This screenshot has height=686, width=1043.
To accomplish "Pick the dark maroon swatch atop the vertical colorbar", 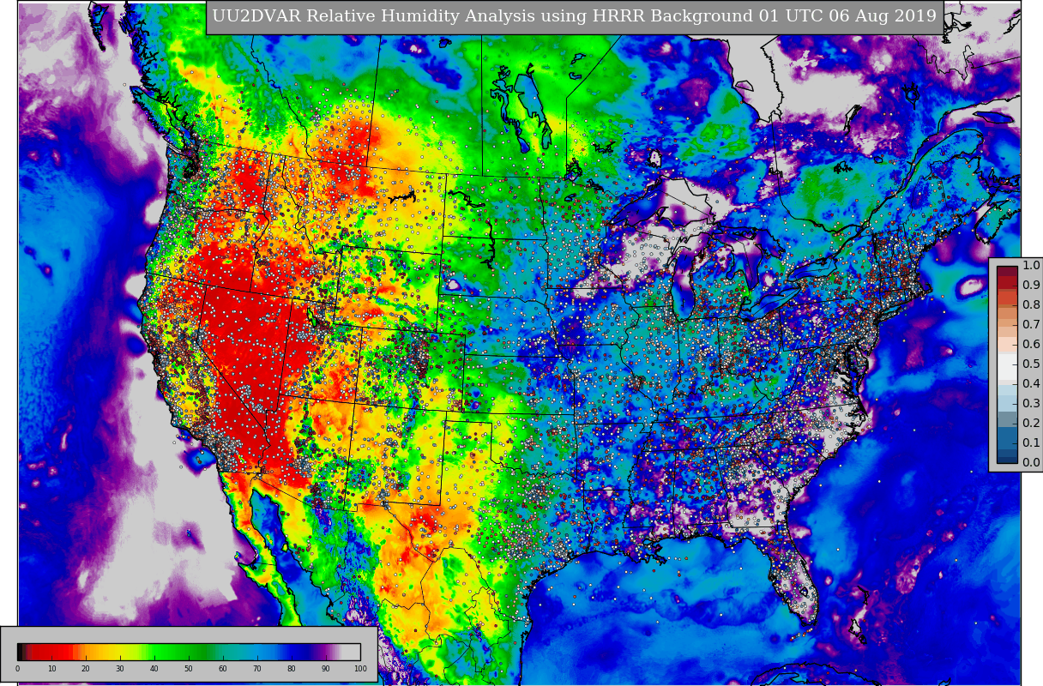I will point(1007,271).
